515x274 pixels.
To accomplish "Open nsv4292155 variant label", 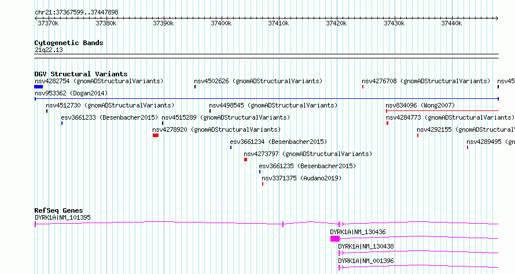I will (x=466, y=129).
